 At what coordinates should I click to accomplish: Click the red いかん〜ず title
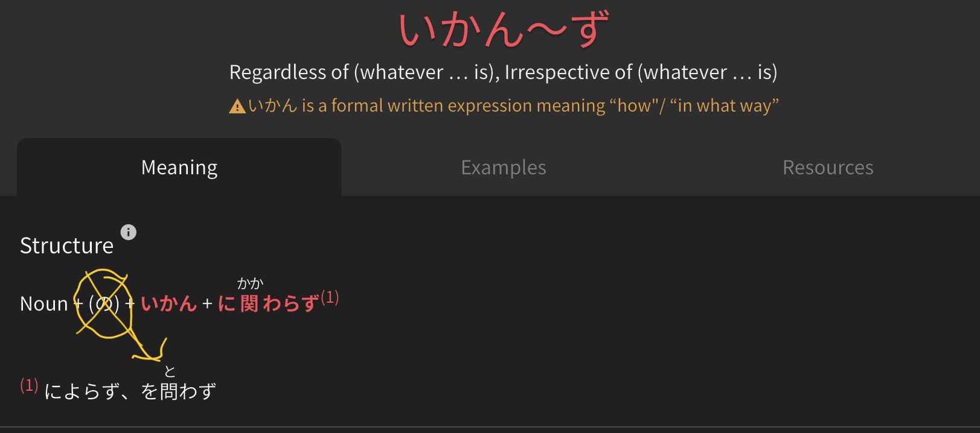(x=504, y=29)
